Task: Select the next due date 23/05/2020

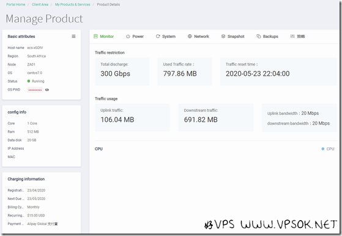Action: (x=36, y=199)
